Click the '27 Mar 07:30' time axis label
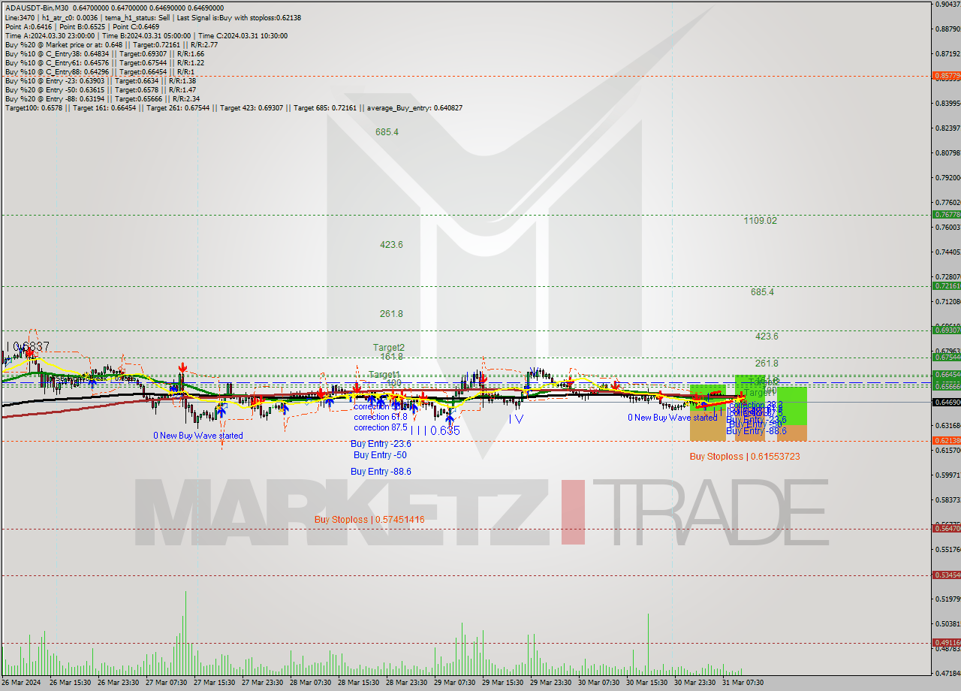 tap(166, 683)
